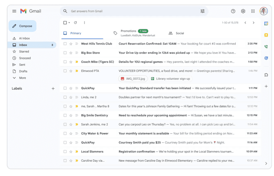This screenshot has width=274, height=176.
Task: Click the Gmail search input field
Action: (132, 11)
